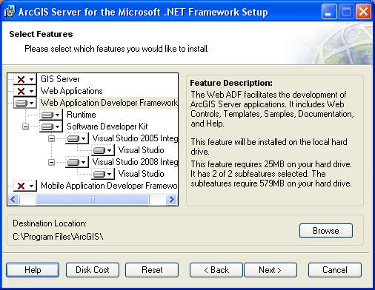
Task: Click the setup installer icon in title bar
Action: coord(9,12)
